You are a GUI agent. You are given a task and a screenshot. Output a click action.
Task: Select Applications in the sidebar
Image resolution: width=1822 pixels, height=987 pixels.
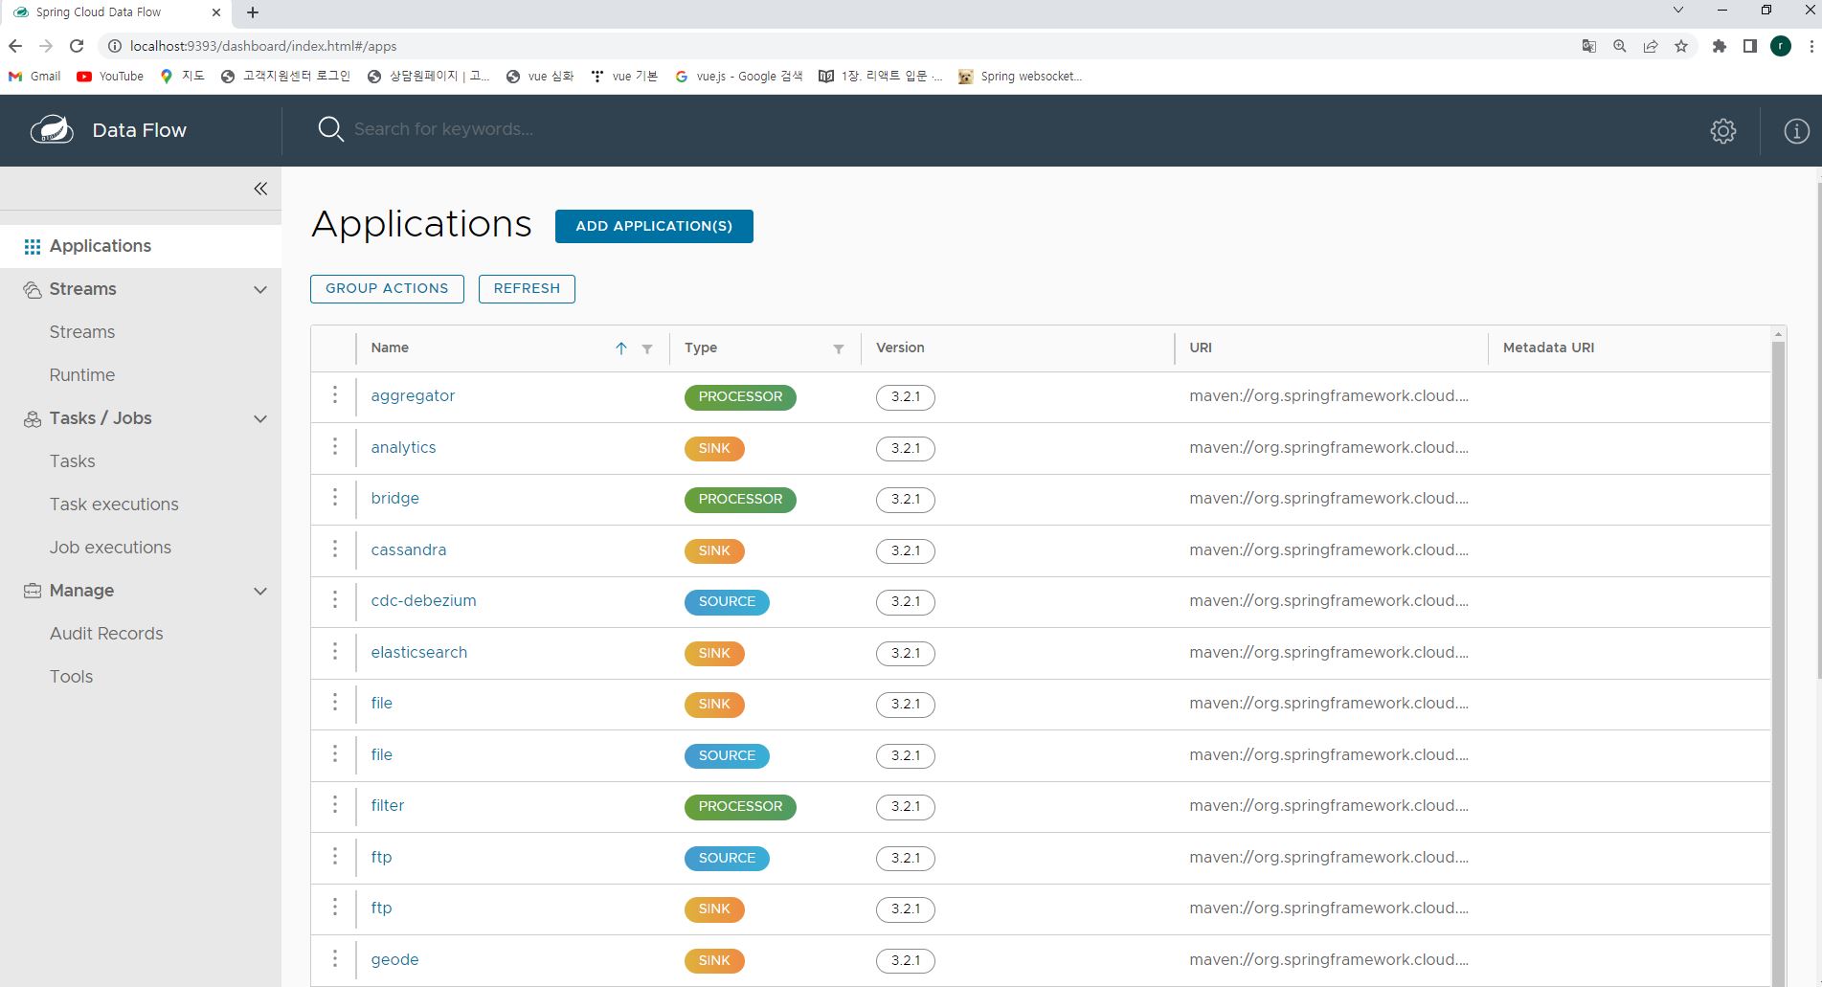point(141,246)
